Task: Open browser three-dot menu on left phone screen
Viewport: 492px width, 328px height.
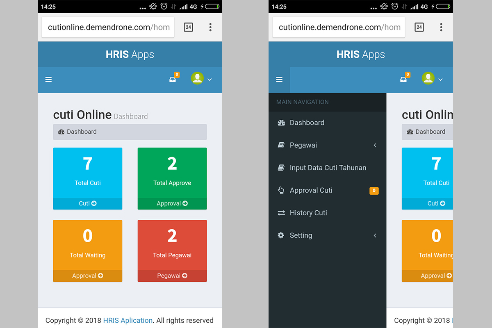Action: point(210,27)
